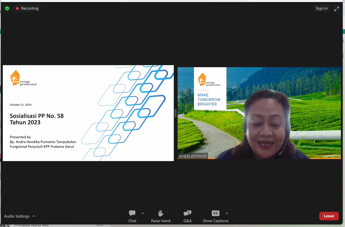The height and width of the screenshot is (227, 345).
Task: Open the Q&A window
Action: coord(187,216)
